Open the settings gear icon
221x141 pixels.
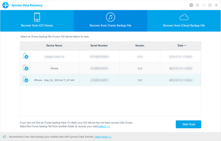coord(191,5)
